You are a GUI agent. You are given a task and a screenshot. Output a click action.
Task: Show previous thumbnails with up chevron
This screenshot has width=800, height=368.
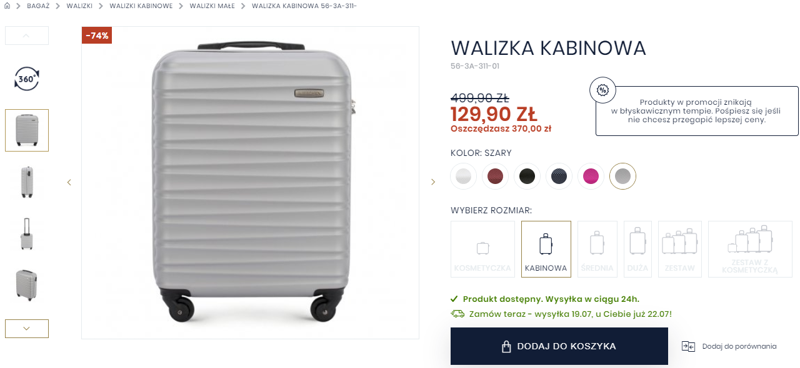click(x=27, y=36)
